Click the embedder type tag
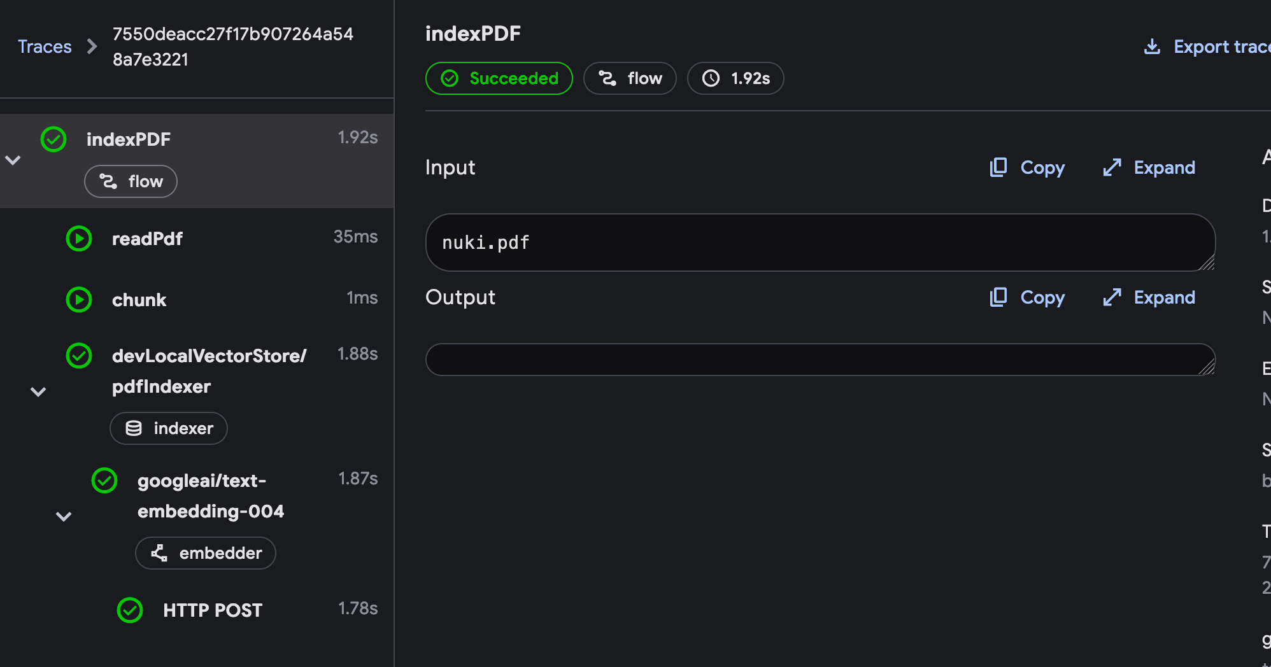The image size is (1271, 667). coord(206,553)
